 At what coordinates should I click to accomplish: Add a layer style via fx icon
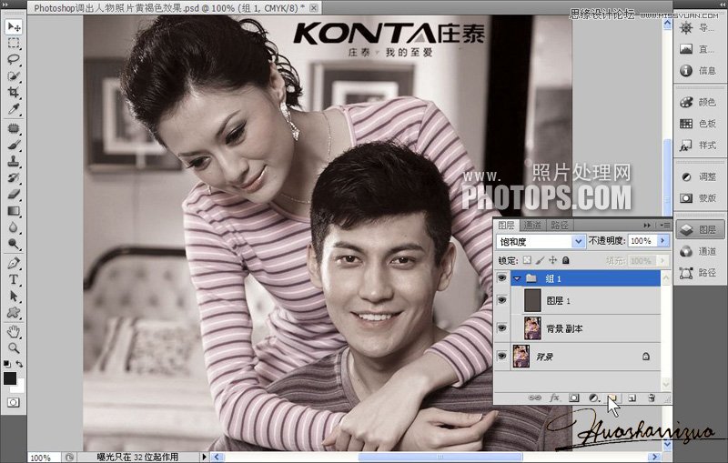click(x=554, y=398)
